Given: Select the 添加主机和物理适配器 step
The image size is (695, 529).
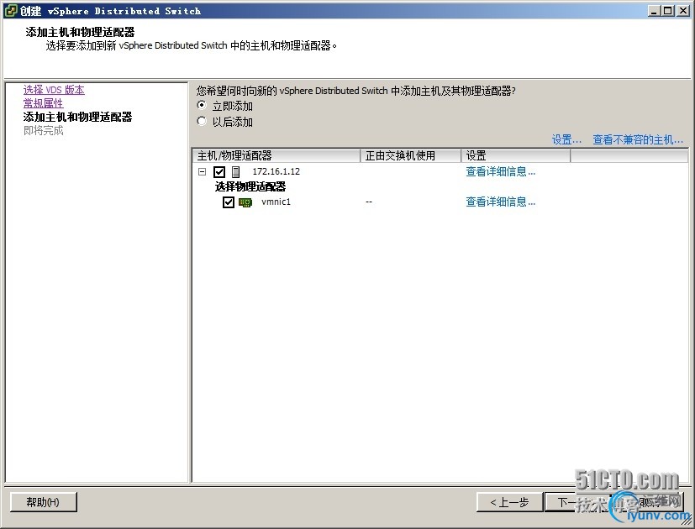Looking at the screenshot, I should 77,117.
